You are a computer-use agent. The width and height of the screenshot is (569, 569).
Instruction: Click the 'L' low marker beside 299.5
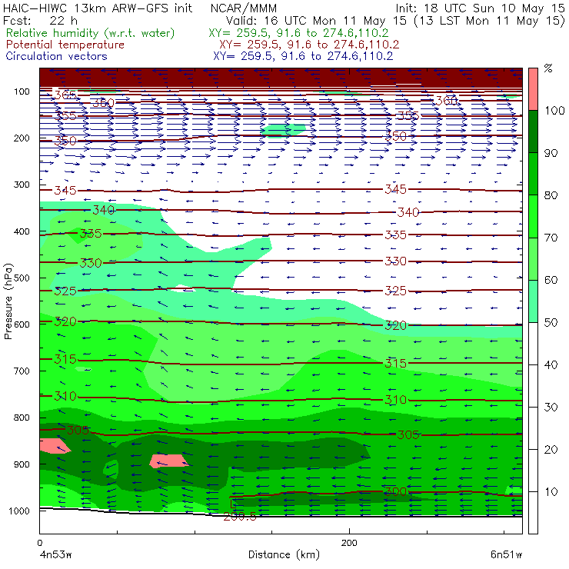point(233,504)
